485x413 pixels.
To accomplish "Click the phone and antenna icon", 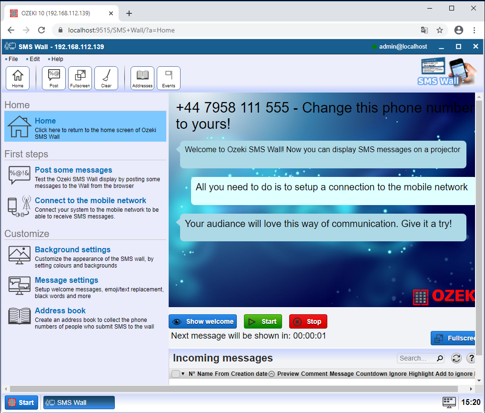I will click(x=19, y=206).
